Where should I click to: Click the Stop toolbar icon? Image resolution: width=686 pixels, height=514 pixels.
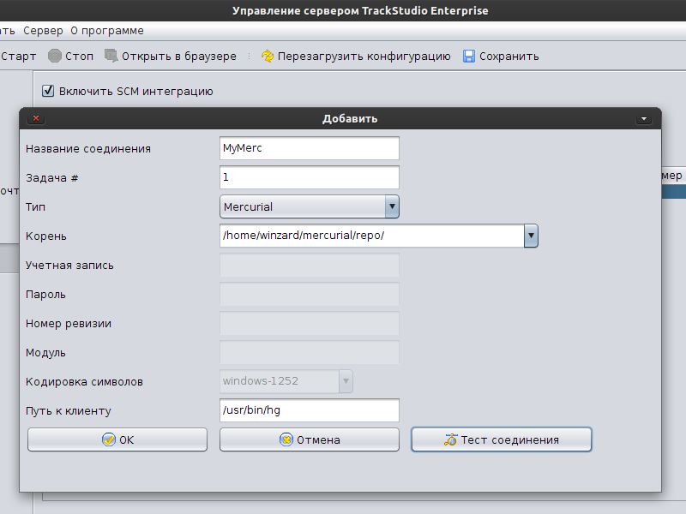[55, 57]
